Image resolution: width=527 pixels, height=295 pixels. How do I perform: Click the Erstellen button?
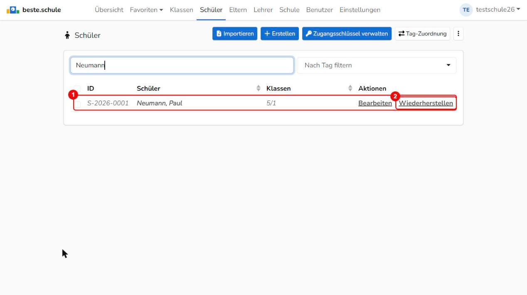tap(280, 34)
